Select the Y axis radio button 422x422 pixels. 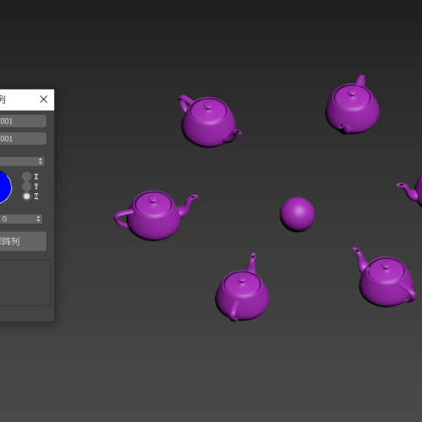[27, 187]
